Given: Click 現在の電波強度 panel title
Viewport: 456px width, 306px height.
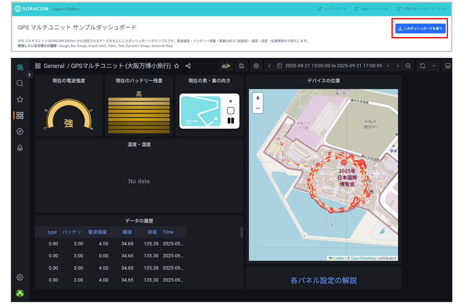Looking at the screenshot, I should (69, 80).
